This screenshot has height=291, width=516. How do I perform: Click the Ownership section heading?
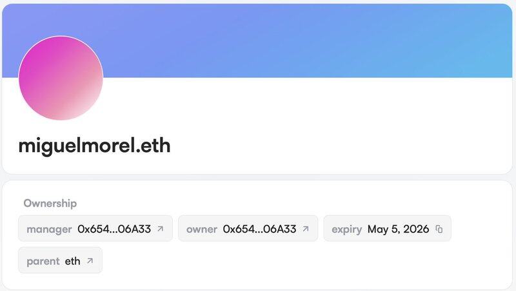click(50, 203)
